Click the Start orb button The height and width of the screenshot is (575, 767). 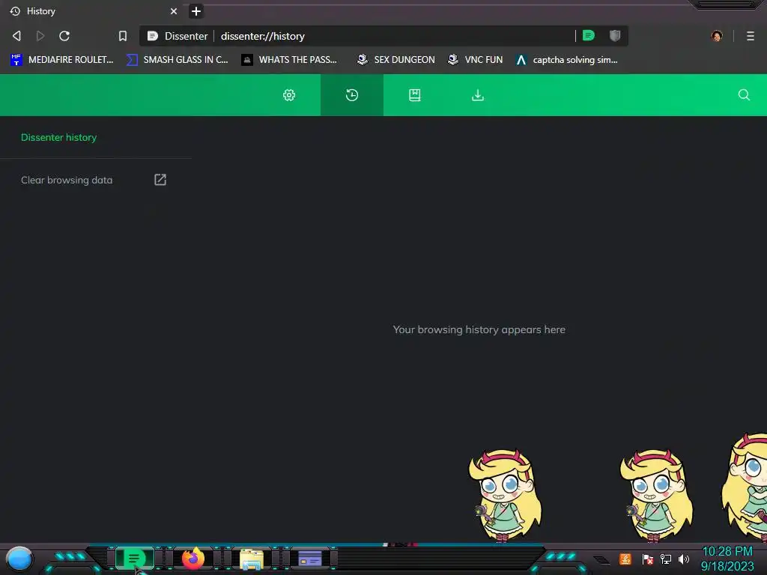[19, 559]
